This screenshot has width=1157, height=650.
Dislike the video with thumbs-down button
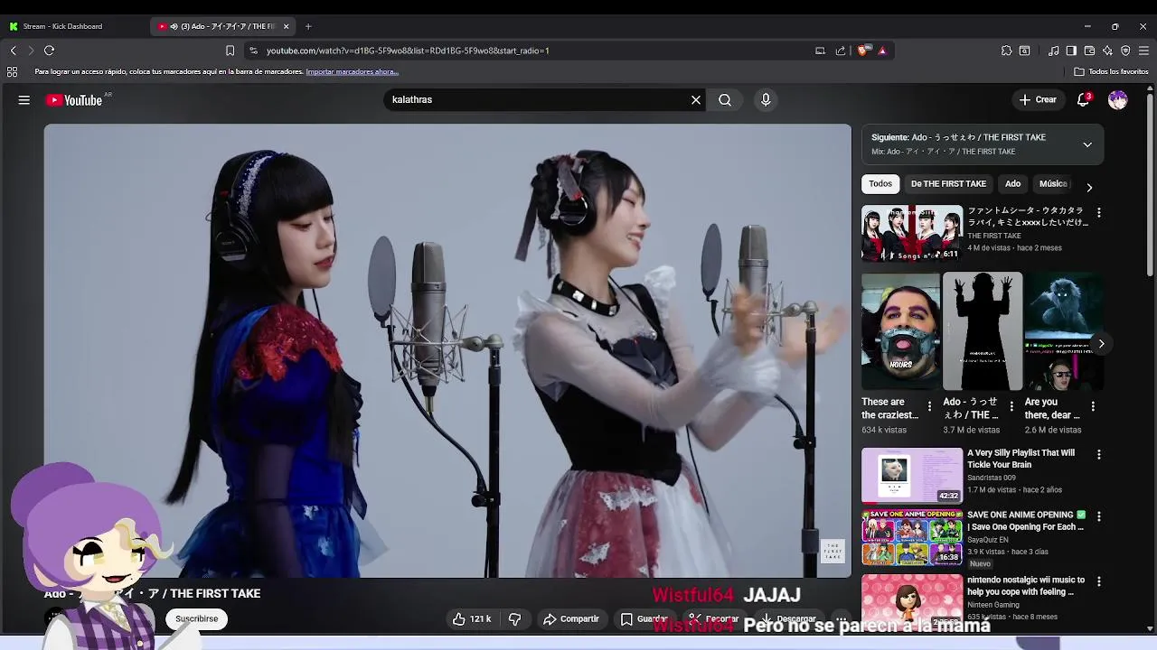[x=514, y=619]
